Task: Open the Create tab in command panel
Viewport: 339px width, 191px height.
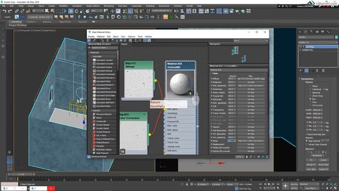Action: pyautogui.click(x=300, y=32)
